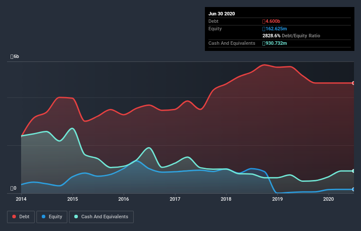Click the Equity row label in tooltip
Viewport: 361px width, 231px height.
(x=215, y=29)
